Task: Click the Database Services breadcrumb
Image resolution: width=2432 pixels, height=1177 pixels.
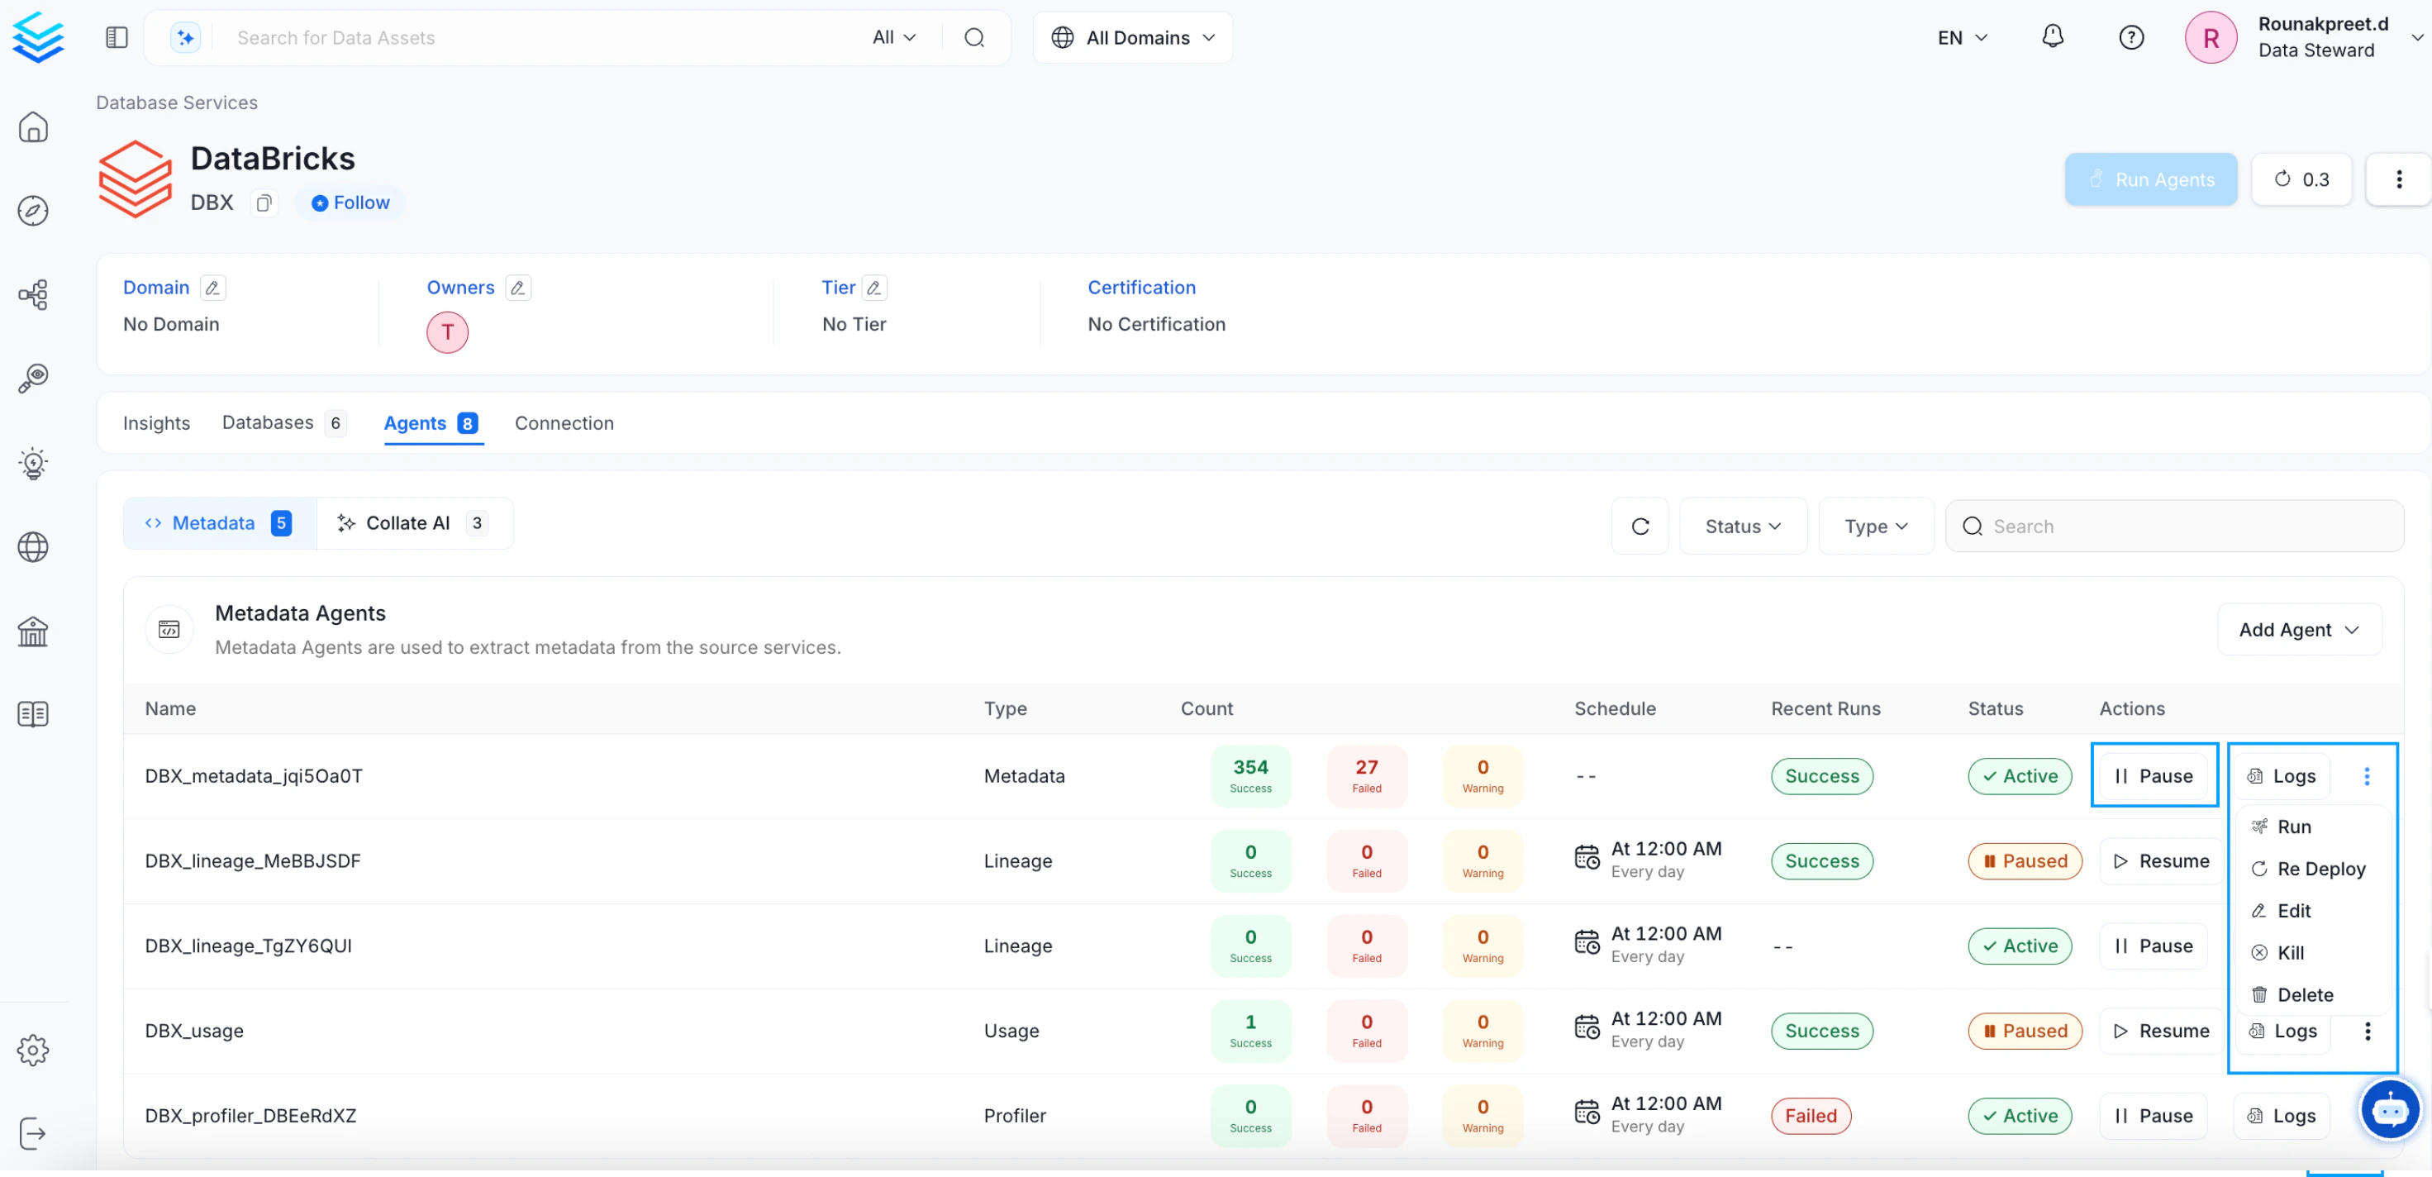Action: point(177,102)
